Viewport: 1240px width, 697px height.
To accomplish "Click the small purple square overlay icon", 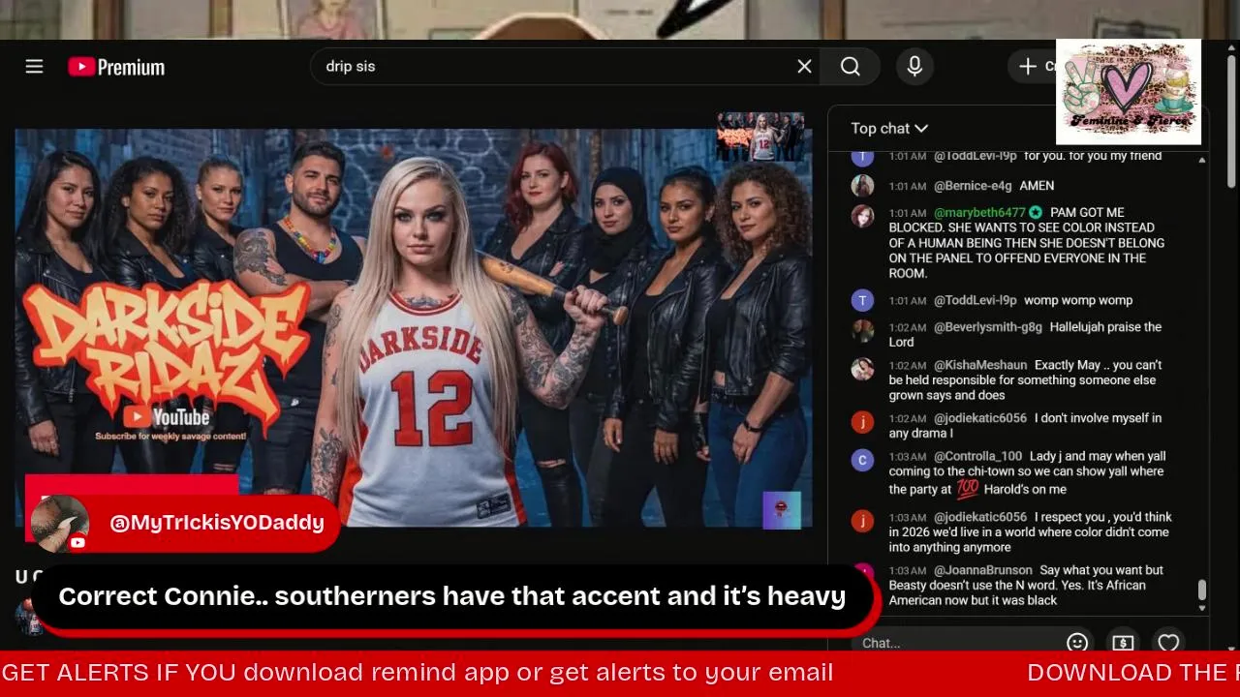I will pos(782,510).
